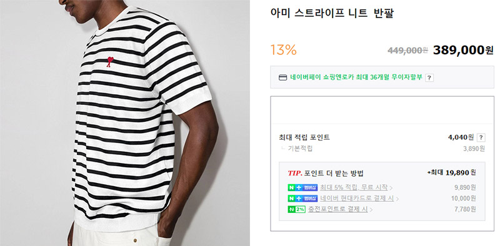Click the red TIP. label

pos(294,174)
